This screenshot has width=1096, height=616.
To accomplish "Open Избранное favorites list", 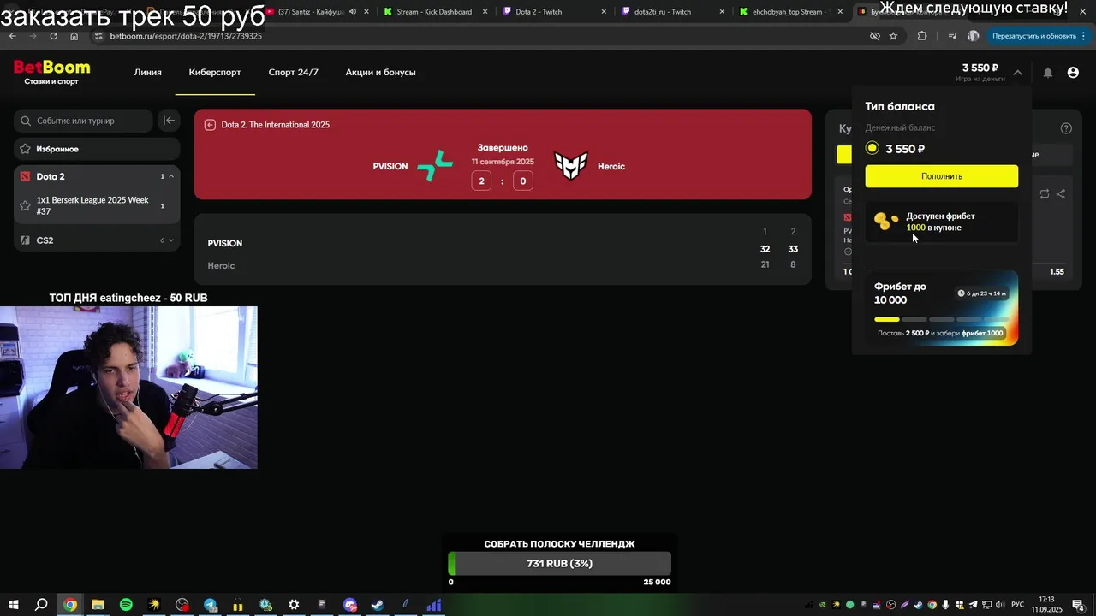I will tap(97, 149).
